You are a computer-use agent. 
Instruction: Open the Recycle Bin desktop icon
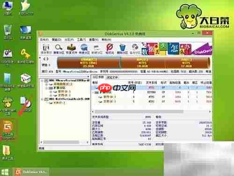pos(7,32)
